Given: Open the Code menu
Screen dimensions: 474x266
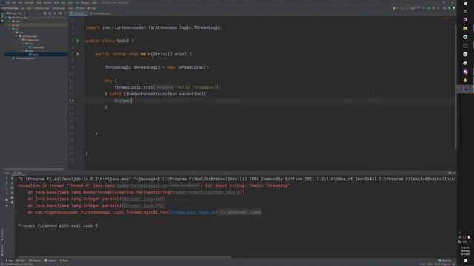Looking at the screenshot, I should click(39, 3).
